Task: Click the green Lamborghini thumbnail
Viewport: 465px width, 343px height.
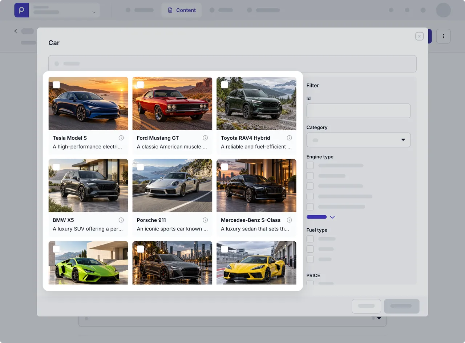Action: click(88, 263)
